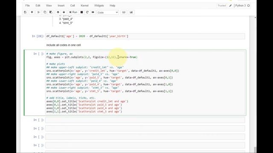This screenshot has width=273, height=153.
Task: Open the File menu
Action: tap(27, 6)
